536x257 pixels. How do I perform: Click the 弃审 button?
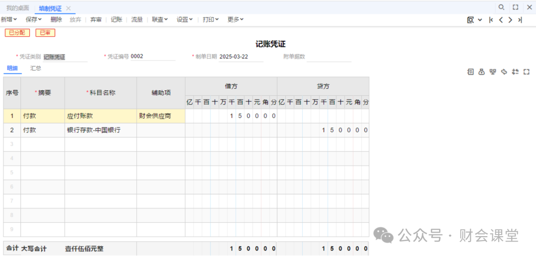(x=96, y=19)
